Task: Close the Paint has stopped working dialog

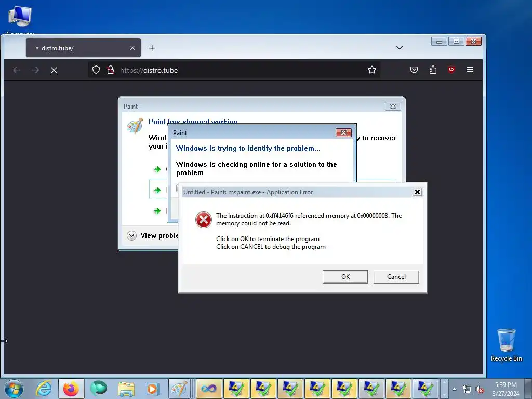Action: click(x=393, y=106)
